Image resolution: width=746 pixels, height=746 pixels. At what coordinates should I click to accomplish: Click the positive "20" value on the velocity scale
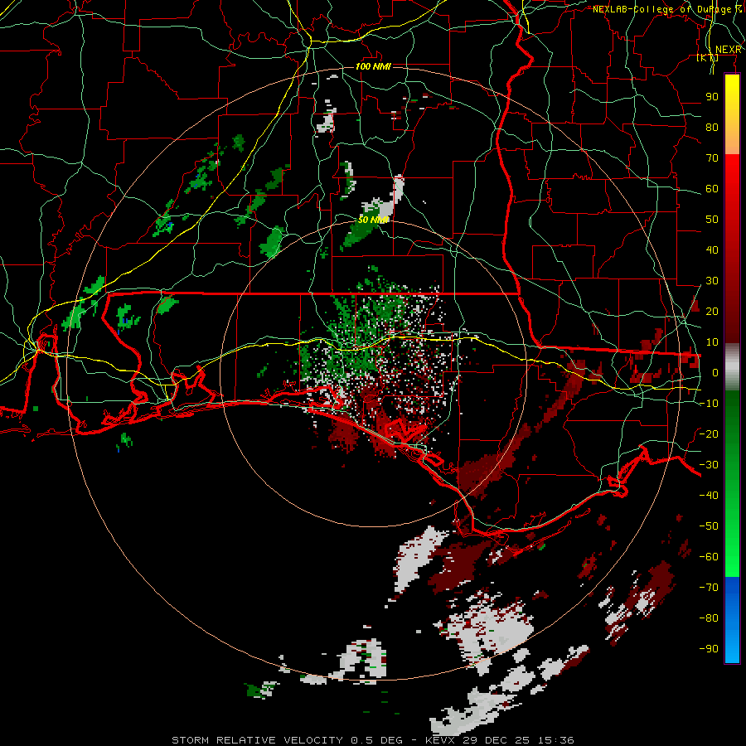(712, 311)
